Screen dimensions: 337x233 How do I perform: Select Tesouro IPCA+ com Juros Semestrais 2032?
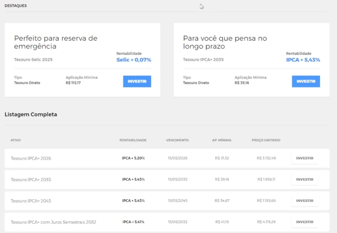coord(53,222)
